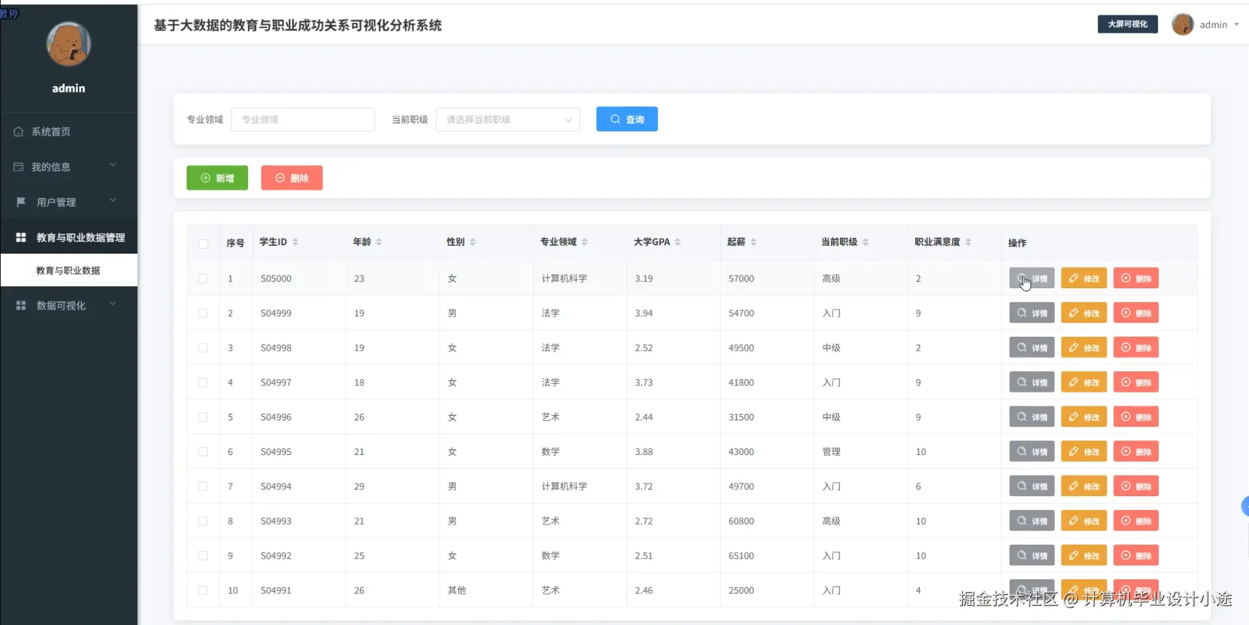The width and height of the screenshot is (1249, 625).
Task: Click the plus icon on 新增 button
Action: tap(205, 177)
